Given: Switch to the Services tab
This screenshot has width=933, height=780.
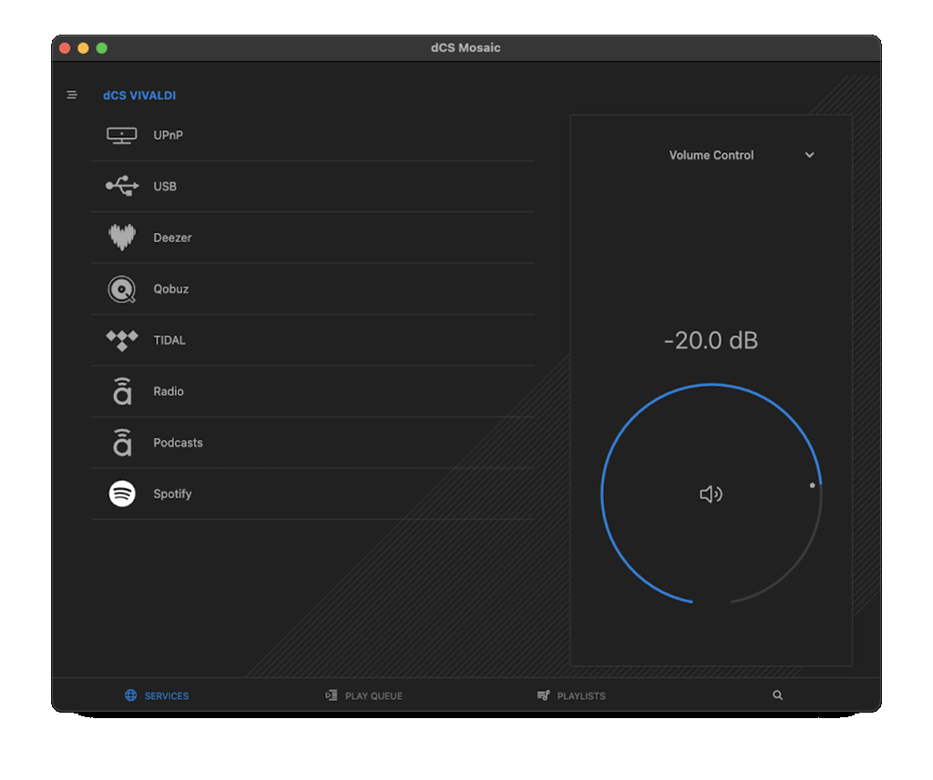Looking at the screenshot, I should tap(157, 695).
